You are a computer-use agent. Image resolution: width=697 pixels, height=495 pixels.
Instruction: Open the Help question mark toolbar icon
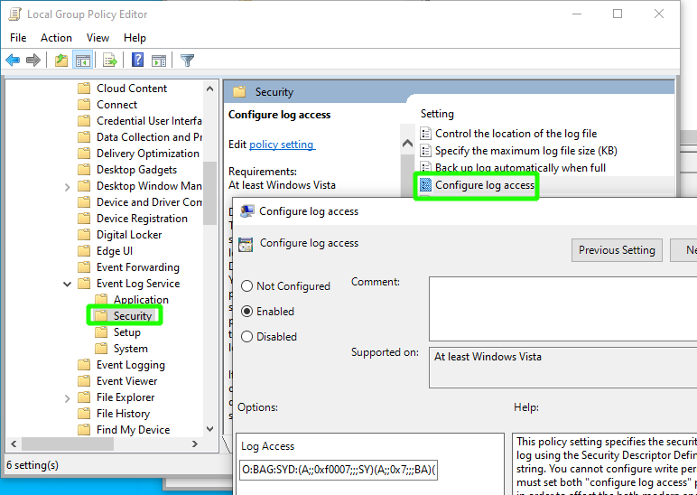tap(138, 60)
